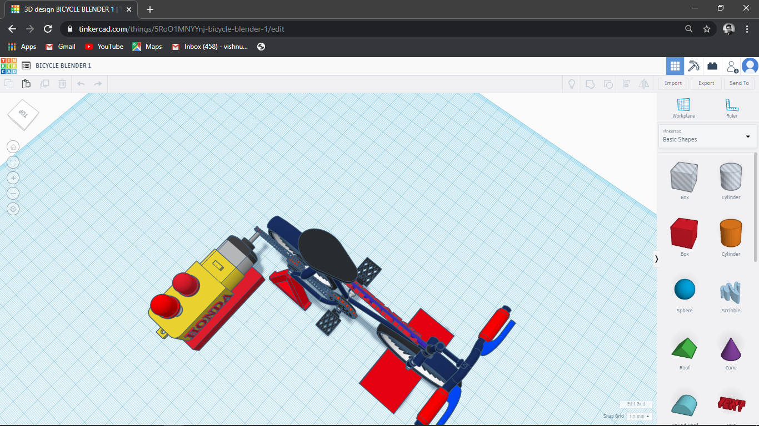The image size is (759, 426).
Task: Redo the last action
Action: tap(99, 84)
